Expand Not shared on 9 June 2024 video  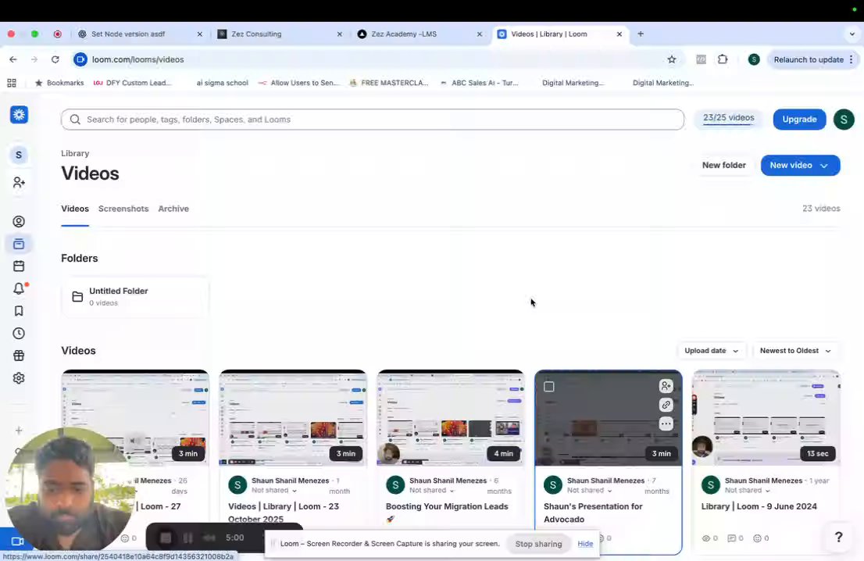tap(747, 490)
